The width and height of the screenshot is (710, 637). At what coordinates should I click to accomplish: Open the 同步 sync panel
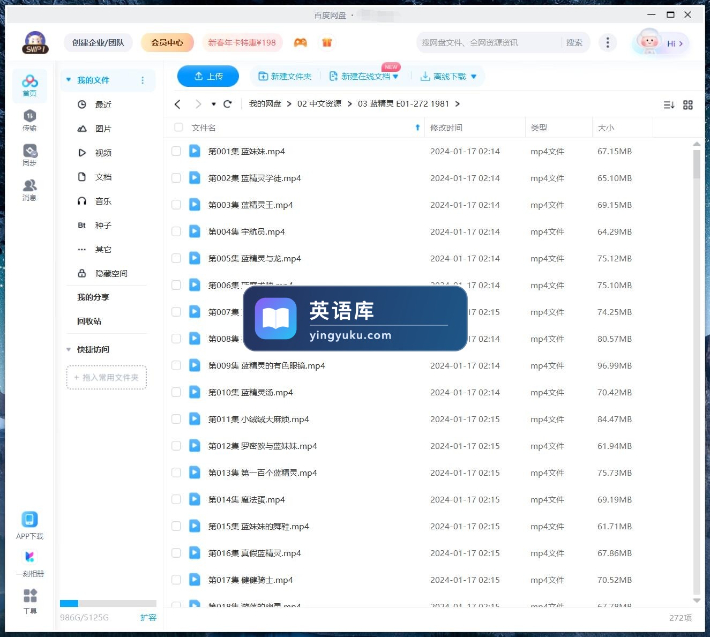tap(29, 155)
